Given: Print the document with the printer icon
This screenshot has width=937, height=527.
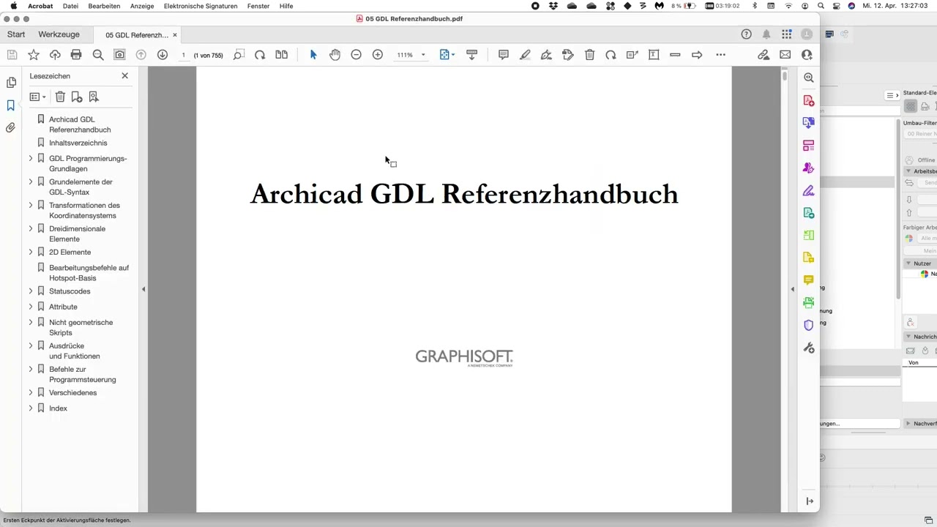Looking at the screenshot, I should (x=76, y=55).
